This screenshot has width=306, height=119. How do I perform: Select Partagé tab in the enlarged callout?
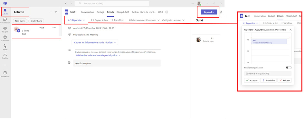click(x=272, y=16)
